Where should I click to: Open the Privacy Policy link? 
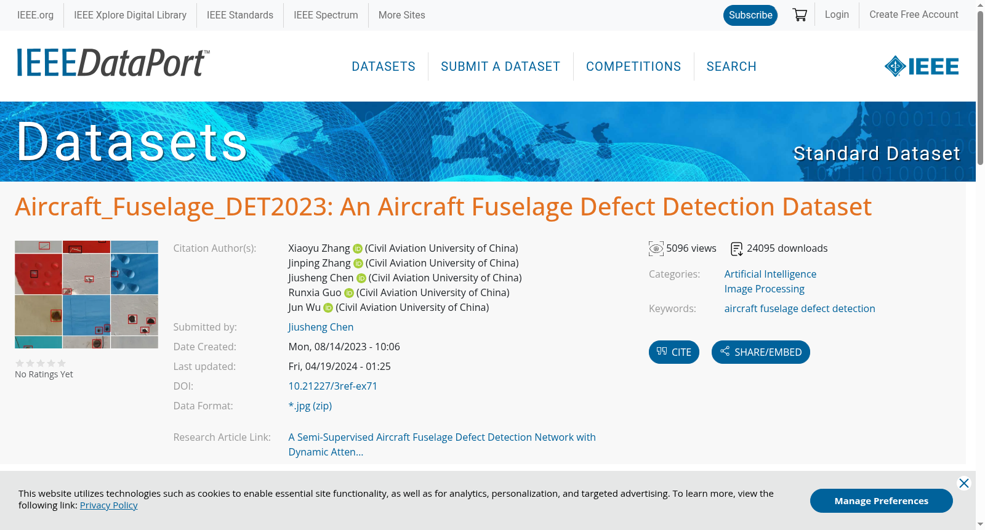[x=108, y=505]
